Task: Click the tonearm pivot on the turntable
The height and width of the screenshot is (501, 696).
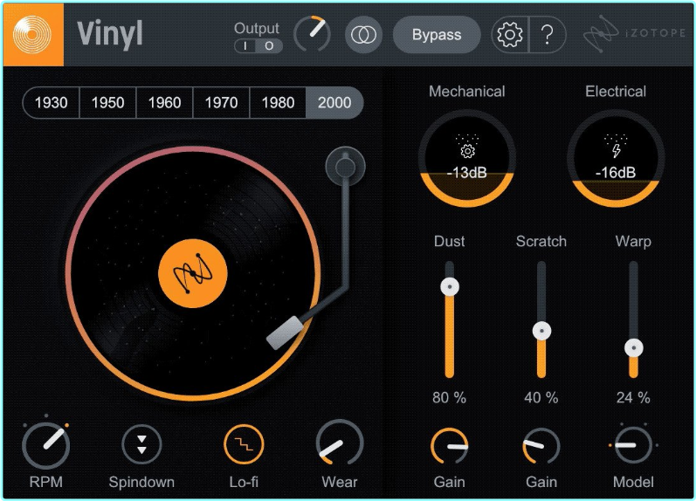Action: [x=345, y=167]
